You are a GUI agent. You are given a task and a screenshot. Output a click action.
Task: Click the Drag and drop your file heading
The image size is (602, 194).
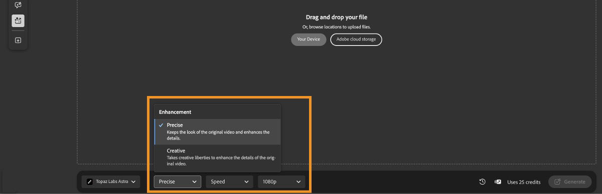tap(337, 17)
